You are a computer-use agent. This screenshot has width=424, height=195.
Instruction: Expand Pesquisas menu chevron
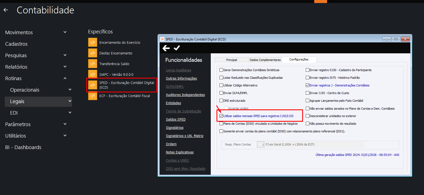[x=65, y=55]
